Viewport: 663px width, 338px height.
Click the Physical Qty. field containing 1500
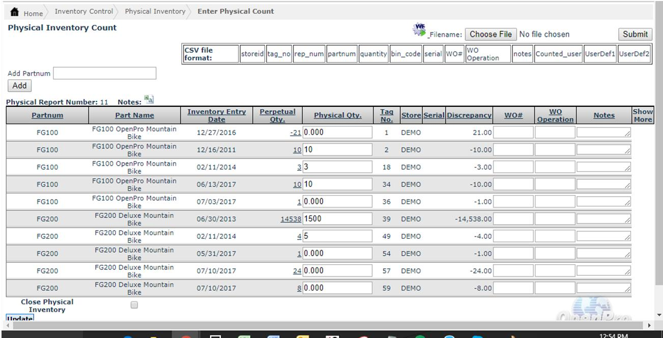pos(337,219)
